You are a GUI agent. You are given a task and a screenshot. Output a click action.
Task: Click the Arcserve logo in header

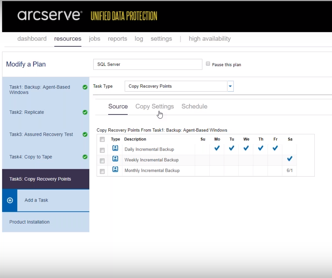pyautogui.click(x=50, y=15)
